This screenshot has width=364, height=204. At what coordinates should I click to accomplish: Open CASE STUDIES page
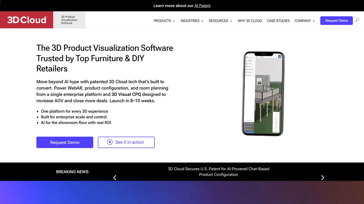coord(278,21)
